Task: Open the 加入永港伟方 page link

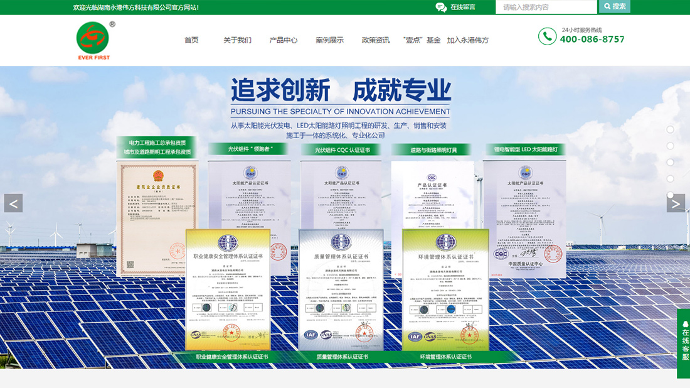Action: click(467, 40)
